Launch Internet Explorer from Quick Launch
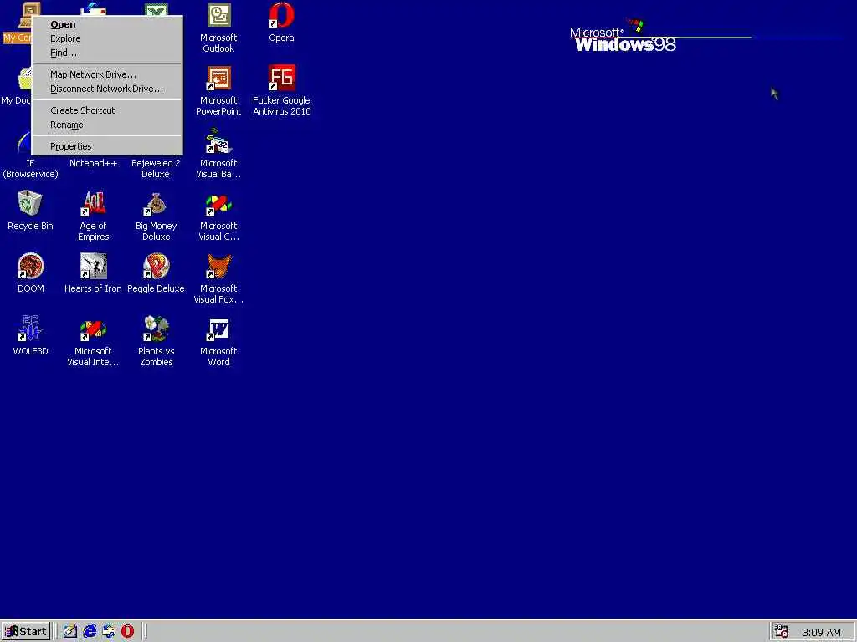 click(x=90, y=632)
